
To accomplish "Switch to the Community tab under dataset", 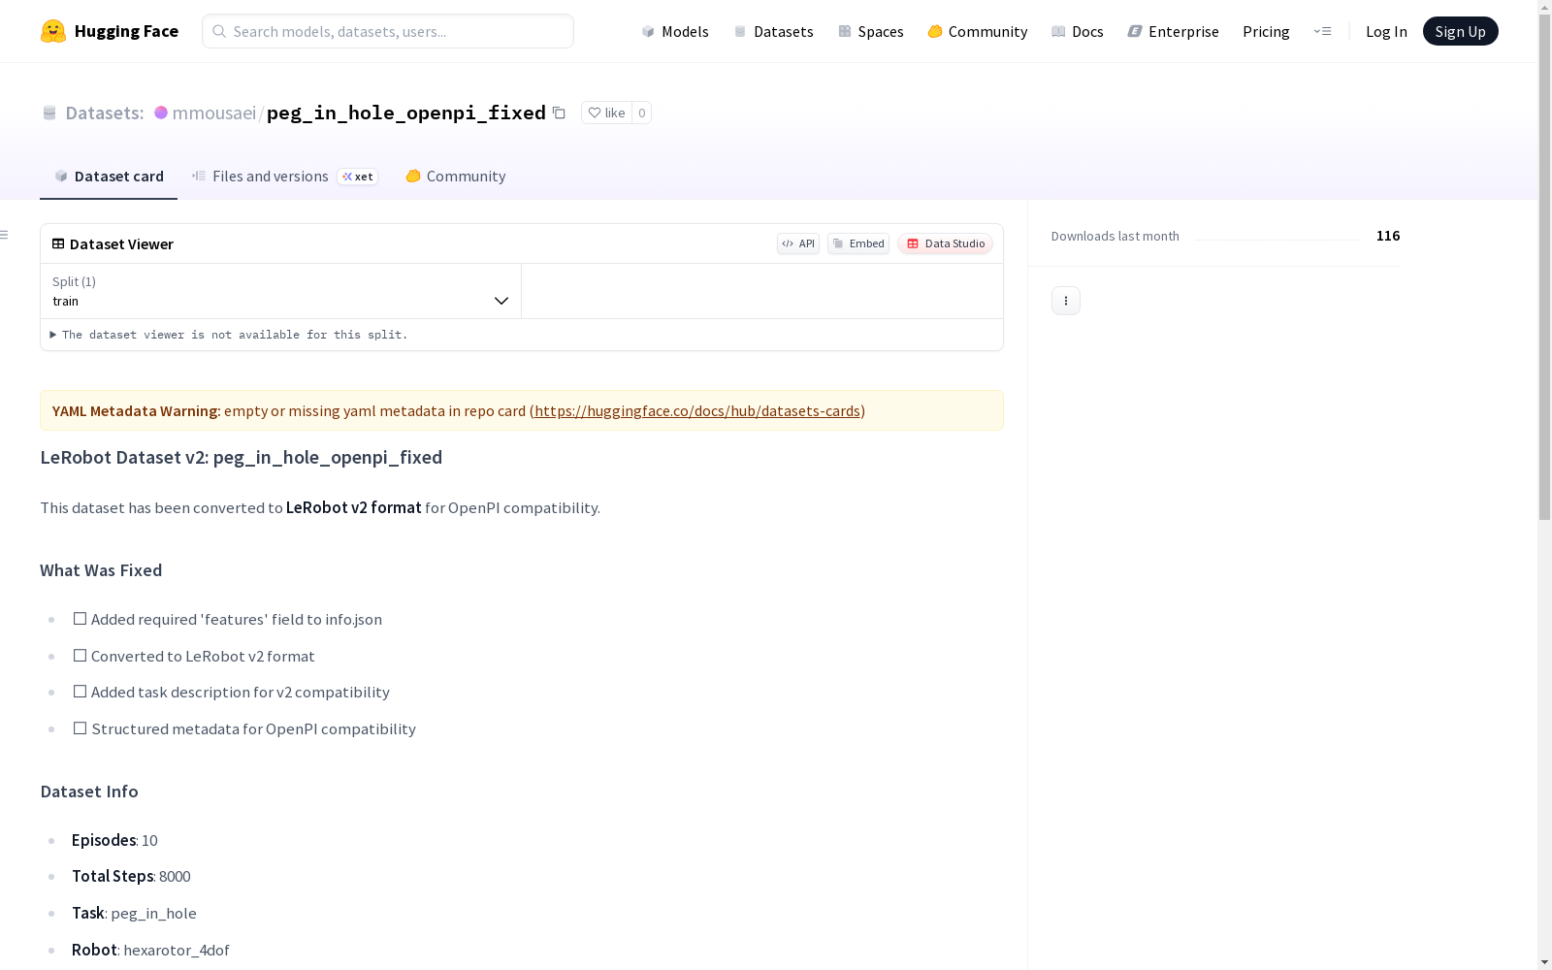I will (456, 177).
